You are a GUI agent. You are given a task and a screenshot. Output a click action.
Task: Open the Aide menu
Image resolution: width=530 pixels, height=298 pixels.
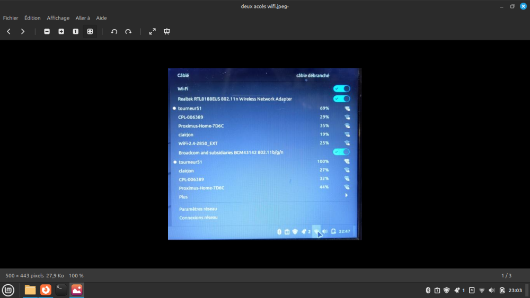[101, 18]
